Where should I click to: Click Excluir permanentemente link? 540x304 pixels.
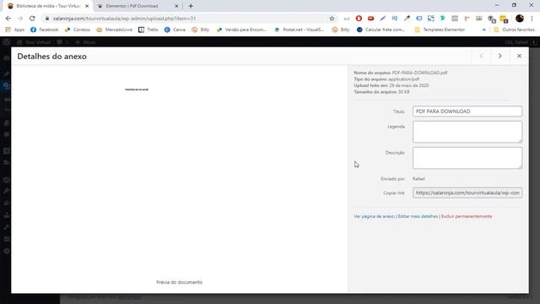[467, 216]
